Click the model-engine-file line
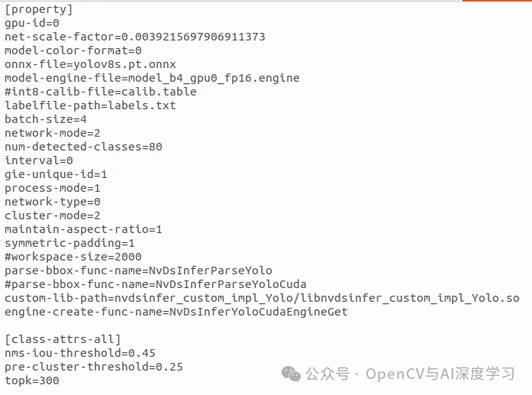Viewport: 532px width, 395px height. 152,78
